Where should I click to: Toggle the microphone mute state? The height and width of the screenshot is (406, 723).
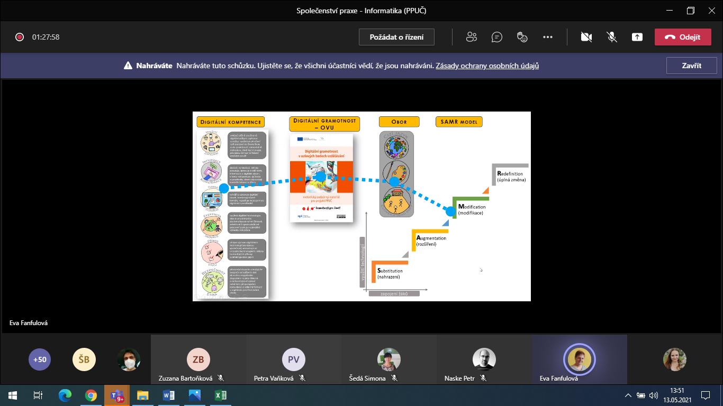pyautogui.click(x=611, y=37)
